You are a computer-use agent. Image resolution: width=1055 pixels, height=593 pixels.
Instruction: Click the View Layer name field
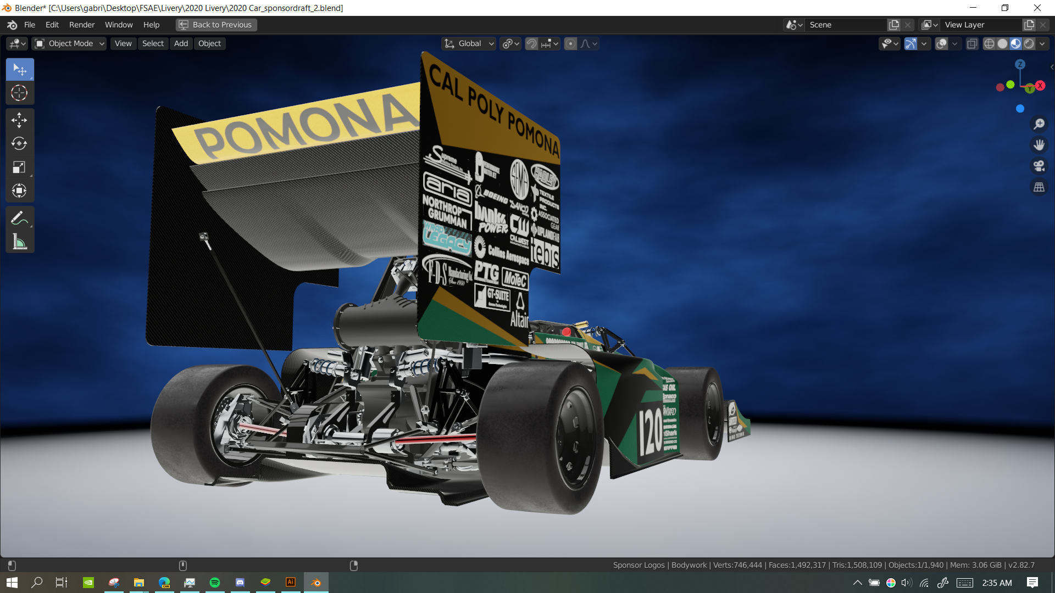[x=981, y=25]
